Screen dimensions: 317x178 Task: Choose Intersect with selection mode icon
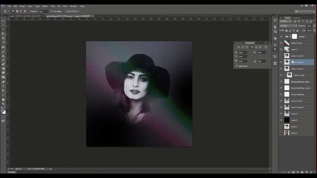click(25, 11)
